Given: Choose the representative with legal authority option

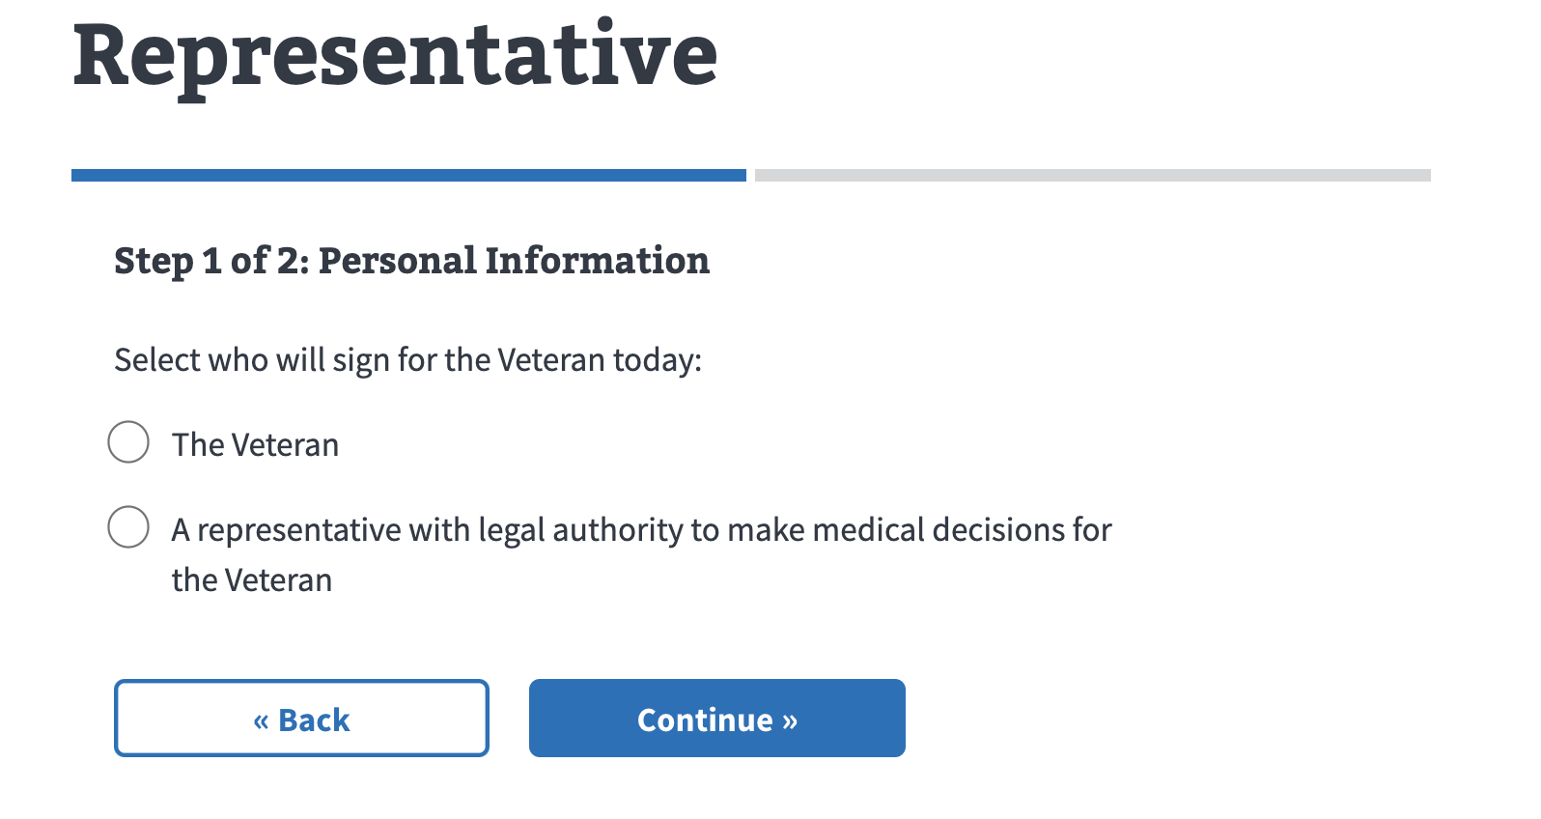Looking at the screenshot, I should [127, 527].
